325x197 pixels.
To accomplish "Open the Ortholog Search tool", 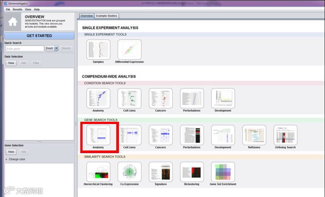I will (x=285, y=135).
